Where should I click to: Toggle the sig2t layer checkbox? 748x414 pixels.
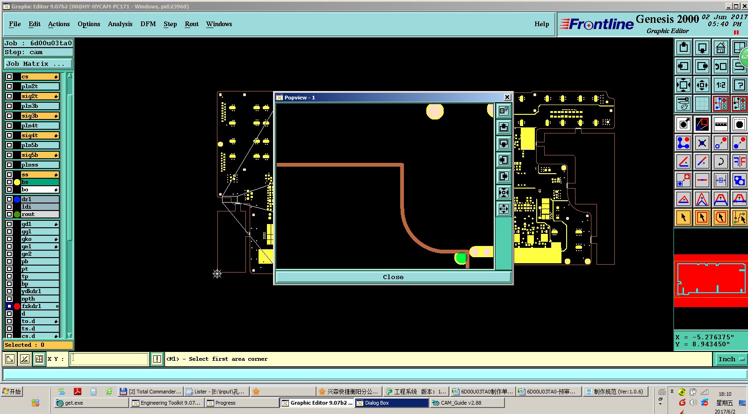(x=9, y=96)
